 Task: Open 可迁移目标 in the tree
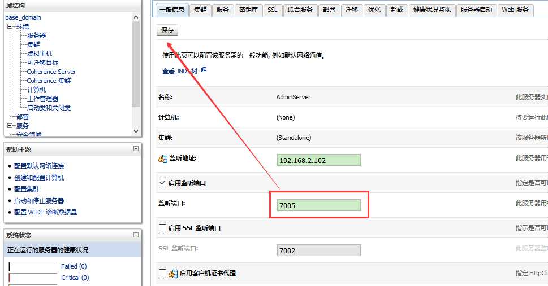pos(42,63)
